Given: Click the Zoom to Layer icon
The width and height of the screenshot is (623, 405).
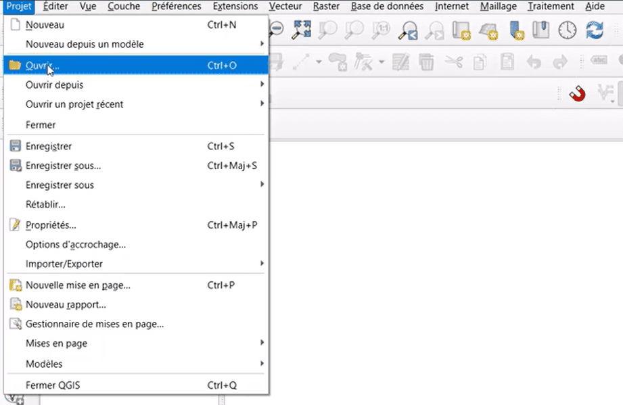Looking at the screenshot, I should pos(354,30).
